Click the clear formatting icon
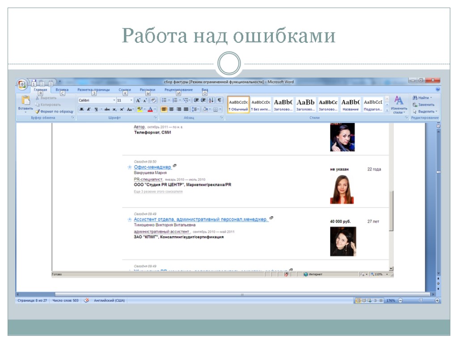The height and width of the screenshot is (343, 458). click(x=153, y=100)
